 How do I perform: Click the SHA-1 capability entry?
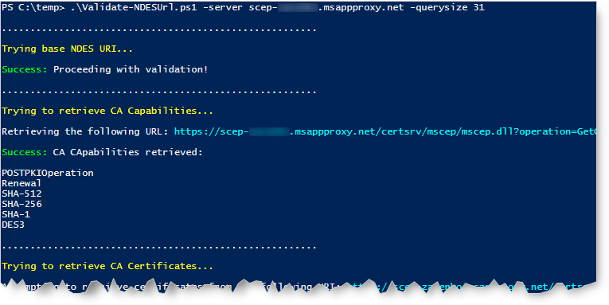click(16, 214)
